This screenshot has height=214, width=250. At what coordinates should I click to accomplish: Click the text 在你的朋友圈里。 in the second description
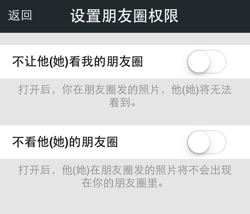tap(123, 183)
